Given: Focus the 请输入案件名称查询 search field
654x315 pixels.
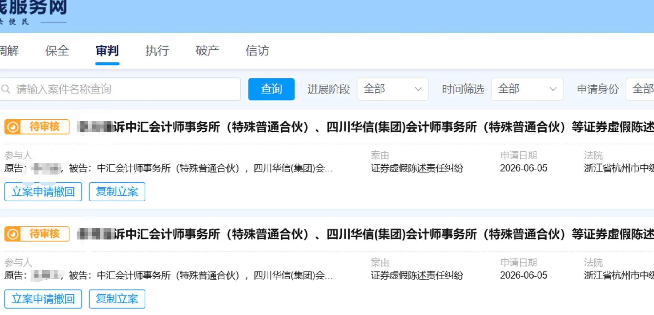Looking at the screenshot, I should 120,89.
